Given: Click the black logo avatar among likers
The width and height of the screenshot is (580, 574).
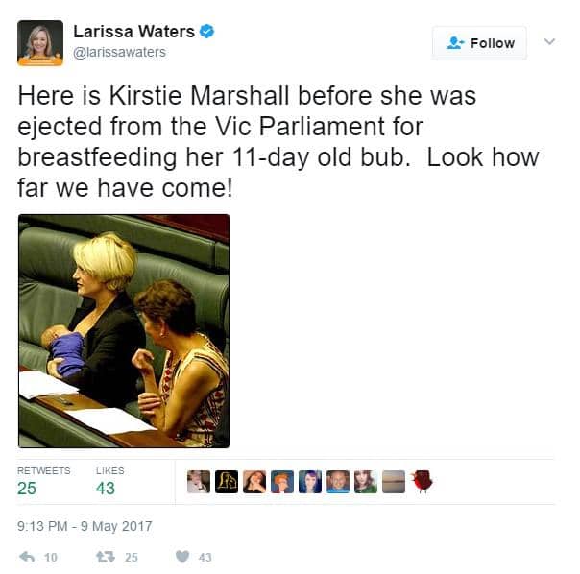Looking at the screenshot, I should [x=227, y=482].
